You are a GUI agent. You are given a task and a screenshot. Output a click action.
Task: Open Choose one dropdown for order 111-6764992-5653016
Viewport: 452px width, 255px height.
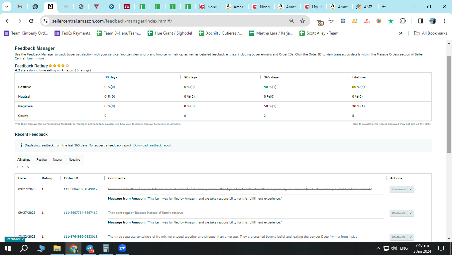point(401,237)
